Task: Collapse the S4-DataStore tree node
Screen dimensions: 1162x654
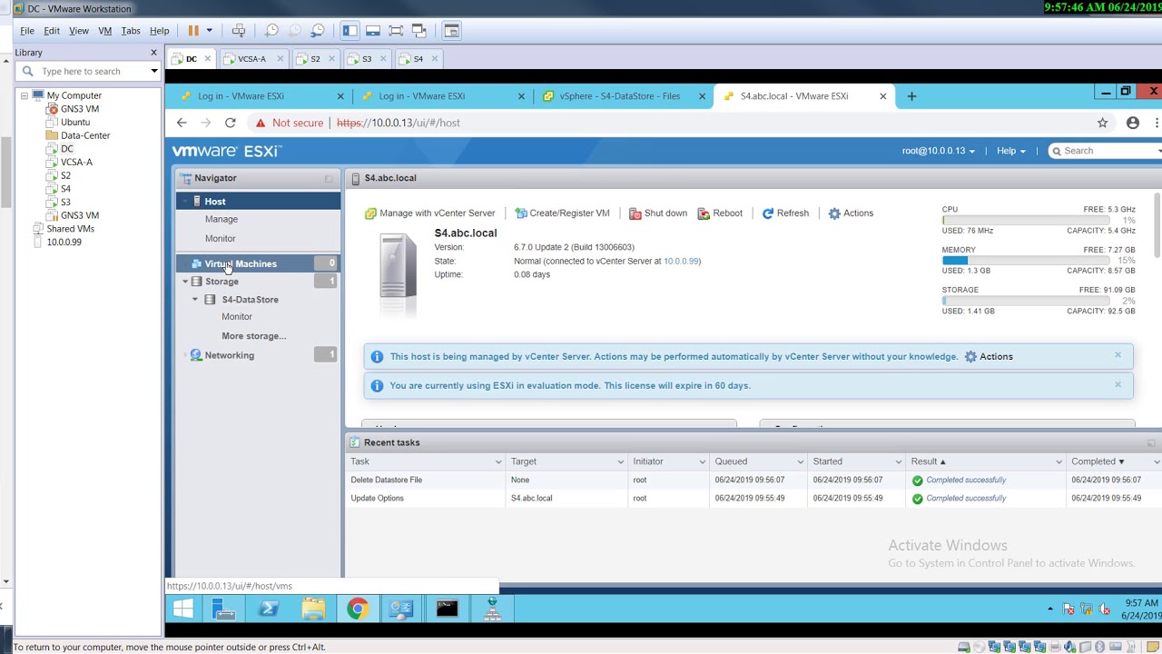Action: tap(195, 300)
